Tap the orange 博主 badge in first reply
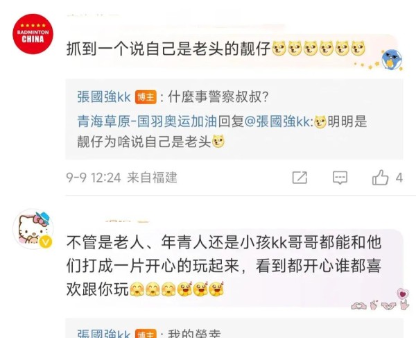Screen dimensions: 416x338 146,97
